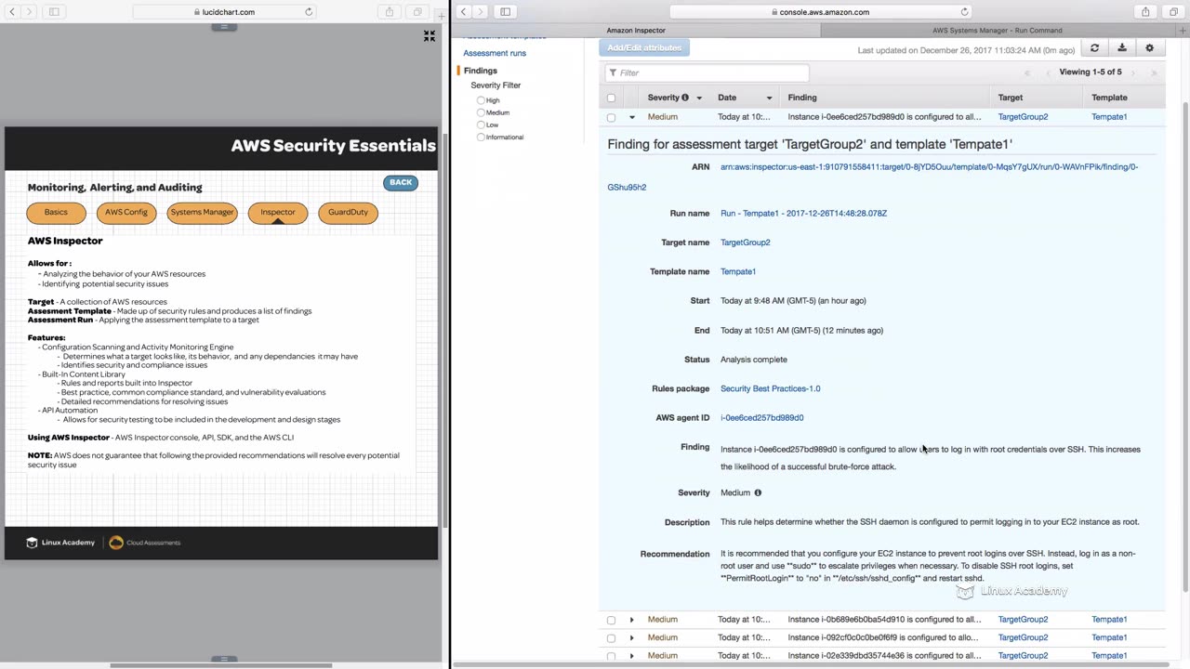Select the Low severity filter

[481, 125]
